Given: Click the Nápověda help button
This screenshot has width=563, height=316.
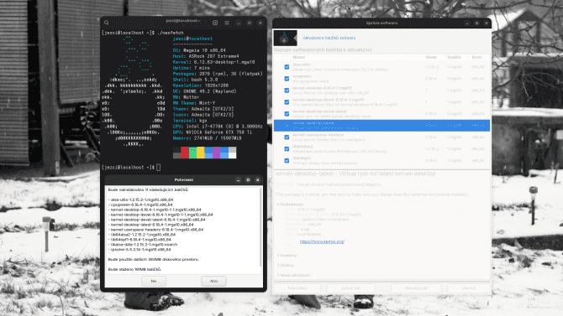Looking at the screenshot, I should tap(297, 288).
